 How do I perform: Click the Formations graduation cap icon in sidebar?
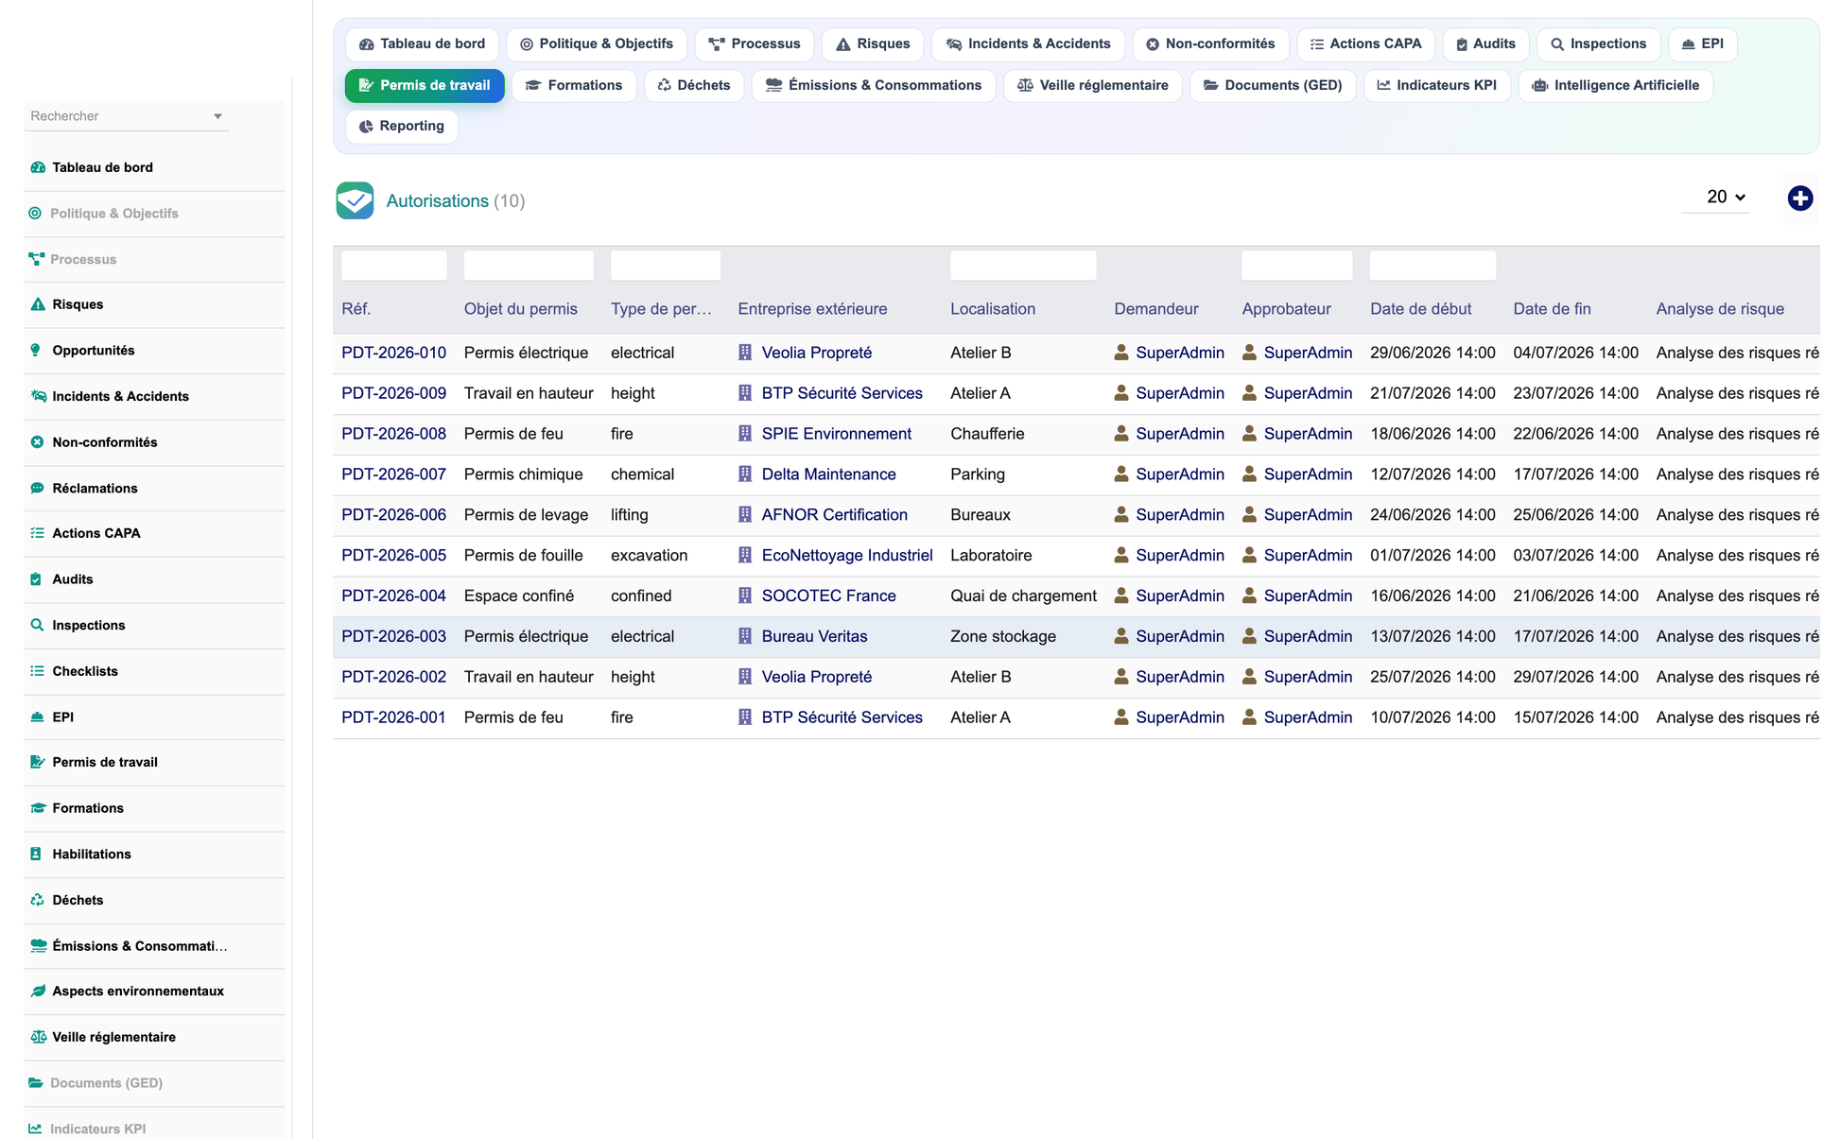[38, 808]
